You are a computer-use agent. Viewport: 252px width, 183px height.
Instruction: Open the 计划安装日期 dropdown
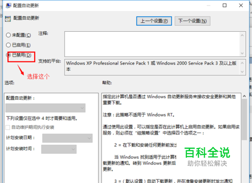tap(68, 138)
